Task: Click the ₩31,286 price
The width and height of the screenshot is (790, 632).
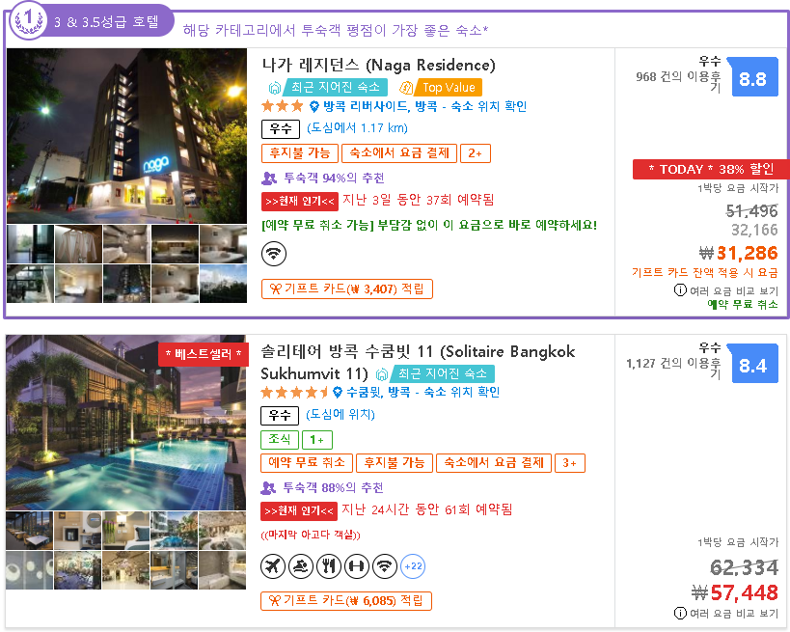Action: pyautogui.click(x=738, y=253)
